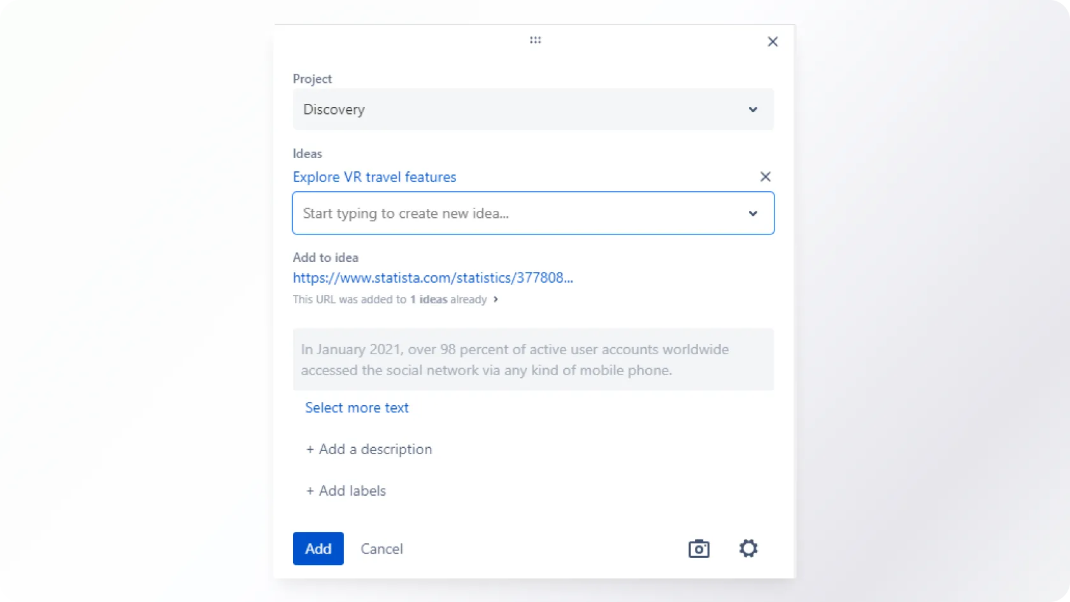Viewport: 1070px width, 602px height.
Task: Click 'Select more text' link
Action: [357, 408]
